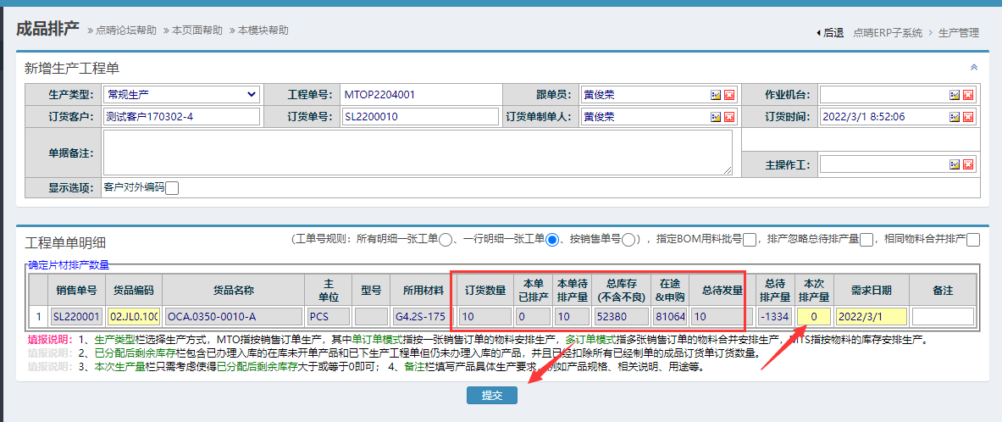This screenshot has height=422, width=1002.
Task: Click the red X icon beside 订货时间
Action: [967, 117]
